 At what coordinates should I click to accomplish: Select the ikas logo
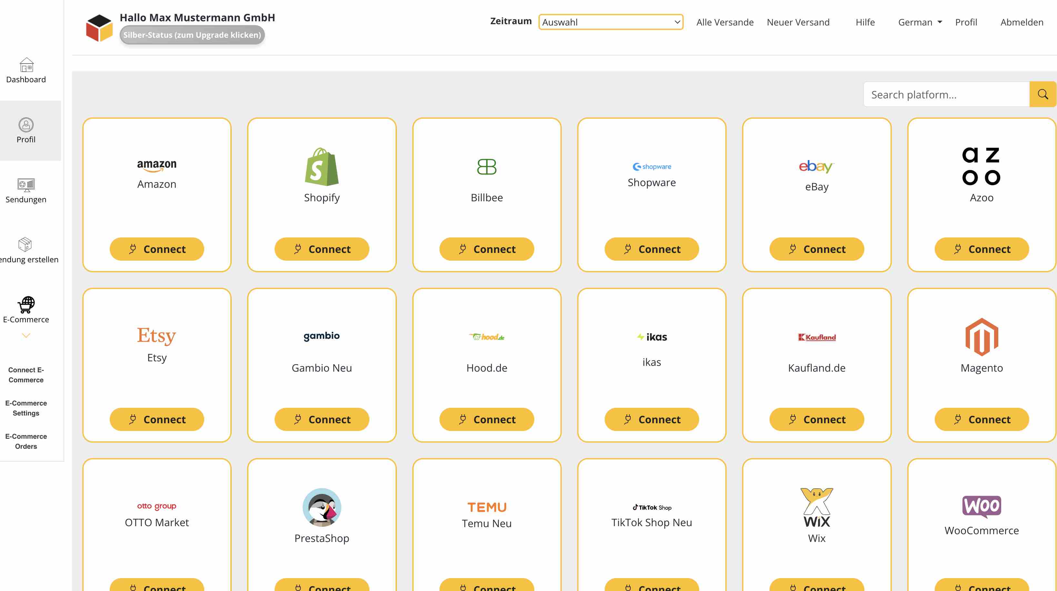(652, 337)
